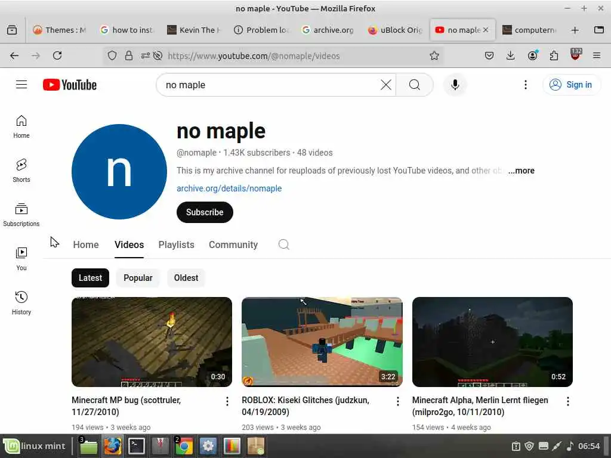Screen dimensions: 611x458
Task: Reload the current page
Action: click(57, 55)
